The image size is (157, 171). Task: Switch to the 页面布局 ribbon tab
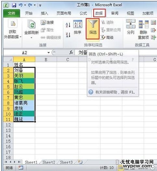tap(64, 13)
